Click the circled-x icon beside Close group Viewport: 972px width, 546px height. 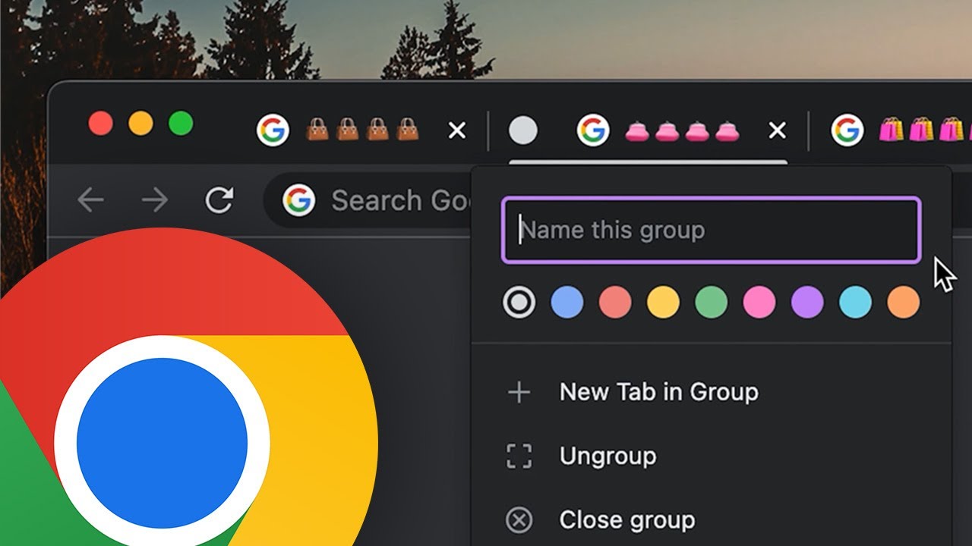(519, 519)
